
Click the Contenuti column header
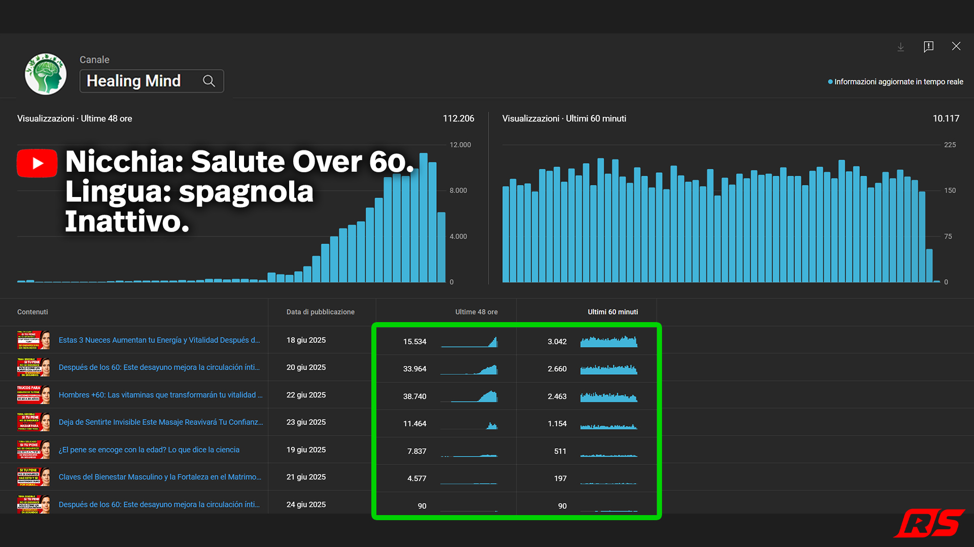pos(32,312)
